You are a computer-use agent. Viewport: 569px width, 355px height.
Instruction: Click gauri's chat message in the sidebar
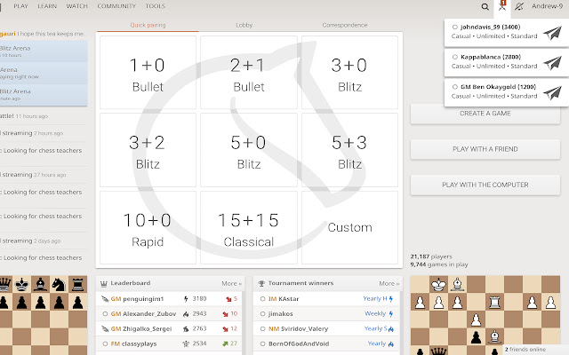pos(43,34)
